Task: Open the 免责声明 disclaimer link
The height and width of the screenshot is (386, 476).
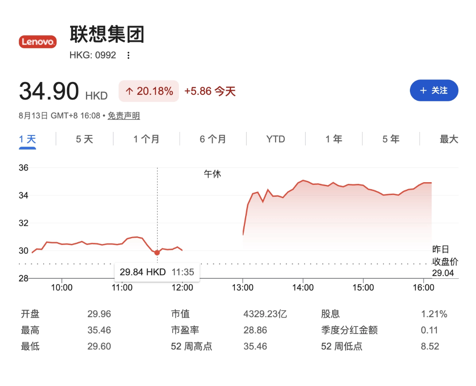Action: tap(124, 116)
